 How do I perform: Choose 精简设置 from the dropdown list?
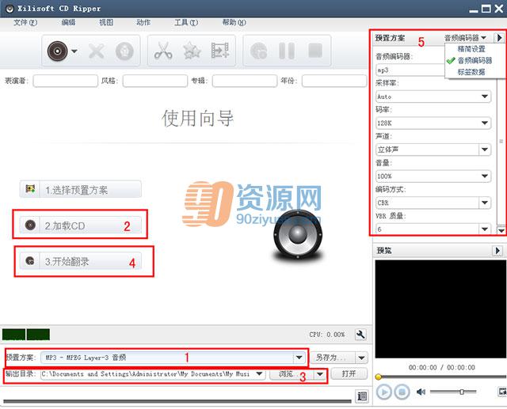pyautogui.click(x=471, y=49)
